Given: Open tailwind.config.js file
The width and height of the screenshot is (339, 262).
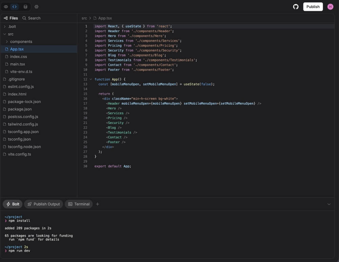Looking at the screenshot, I should [39, 124].
